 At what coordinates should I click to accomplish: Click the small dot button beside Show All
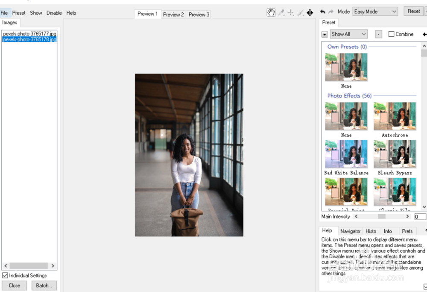378,34
